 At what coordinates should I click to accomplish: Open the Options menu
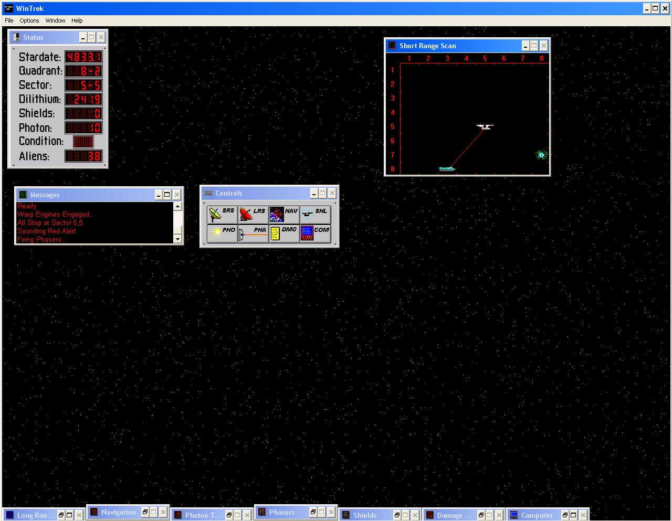click(29, 20)
